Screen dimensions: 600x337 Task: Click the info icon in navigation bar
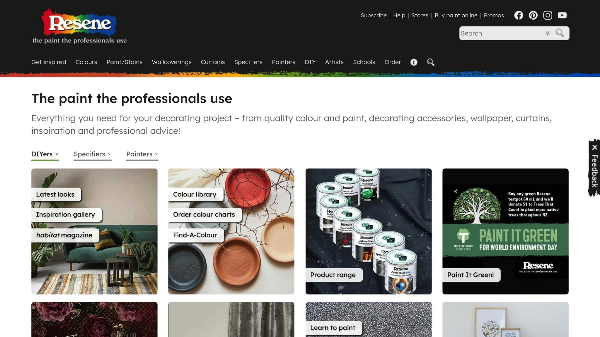[x=414, y=62]
